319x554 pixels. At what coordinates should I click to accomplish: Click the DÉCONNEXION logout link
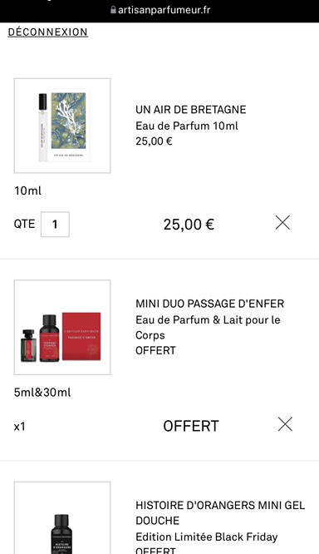pyautogui.click(x=48, y=32)
